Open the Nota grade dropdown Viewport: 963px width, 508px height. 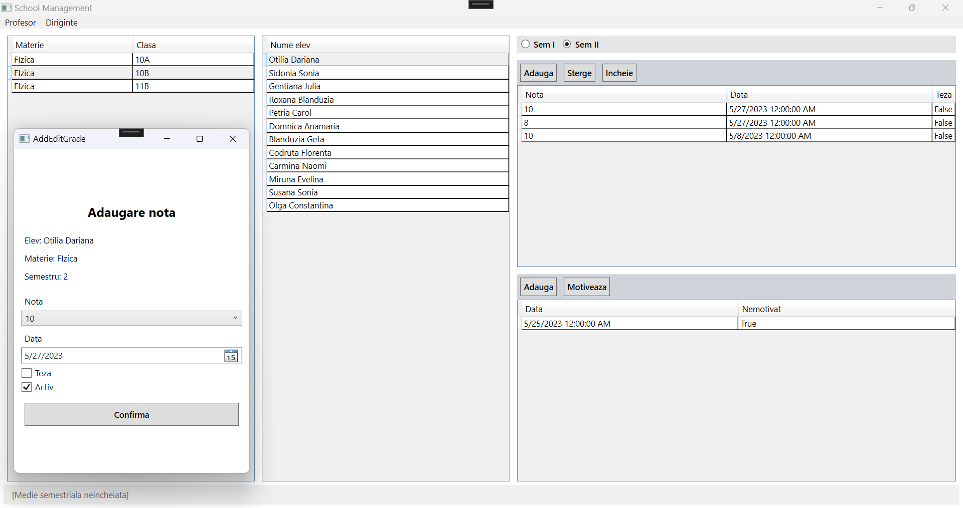(131, 318)
